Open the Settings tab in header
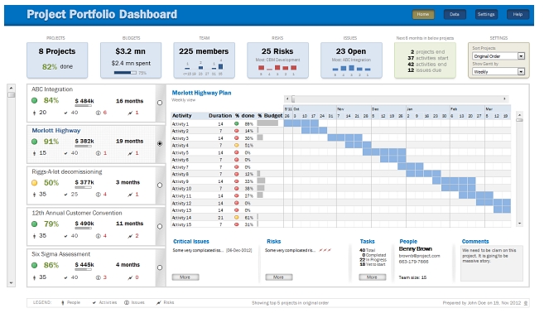This screenshot has height=313, width=549. 486,14
